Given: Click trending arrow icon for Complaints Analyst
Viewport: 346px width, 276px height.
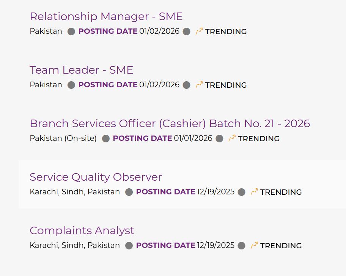Looking at the screenshot, I should pyautogui.click(x=254, y=246).
